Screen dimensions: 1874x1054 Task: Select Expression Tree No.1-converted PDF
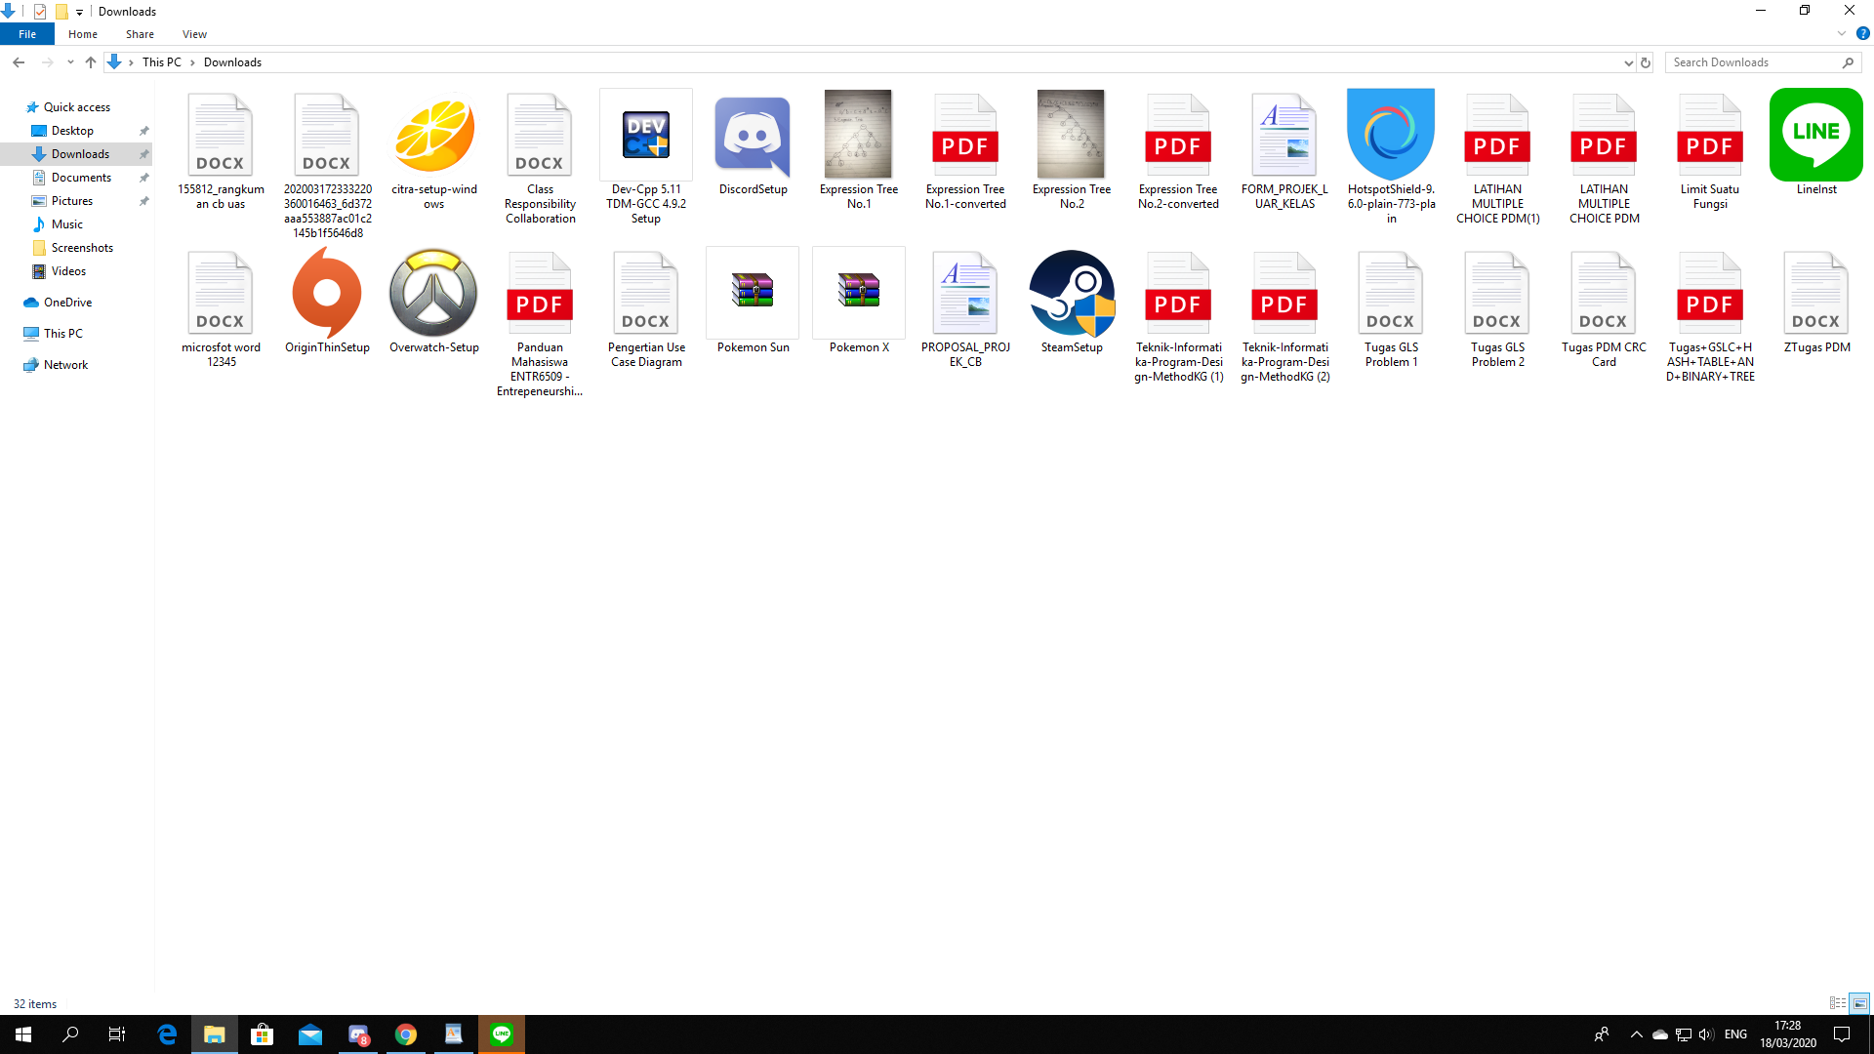tap(965, 150)
